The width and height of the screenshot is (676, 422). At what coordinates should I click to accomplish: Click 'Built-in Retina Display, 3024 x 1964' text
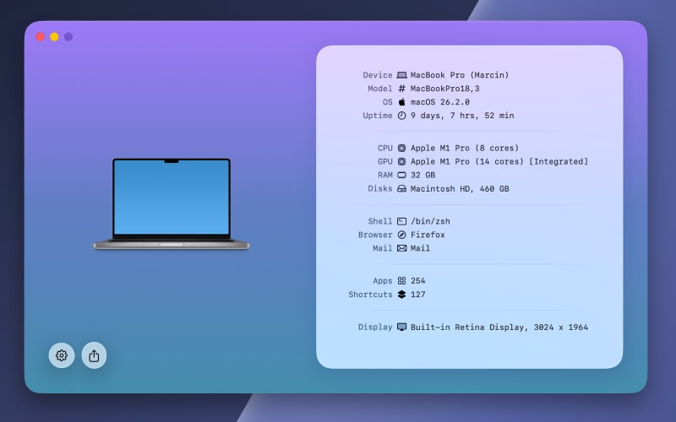499,327
